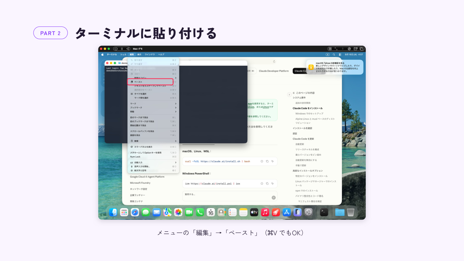Image resolution: width=464 pixels, height=261 pixels.
Task: Jump to npm でのインストール section link
Action: [306, 191]
